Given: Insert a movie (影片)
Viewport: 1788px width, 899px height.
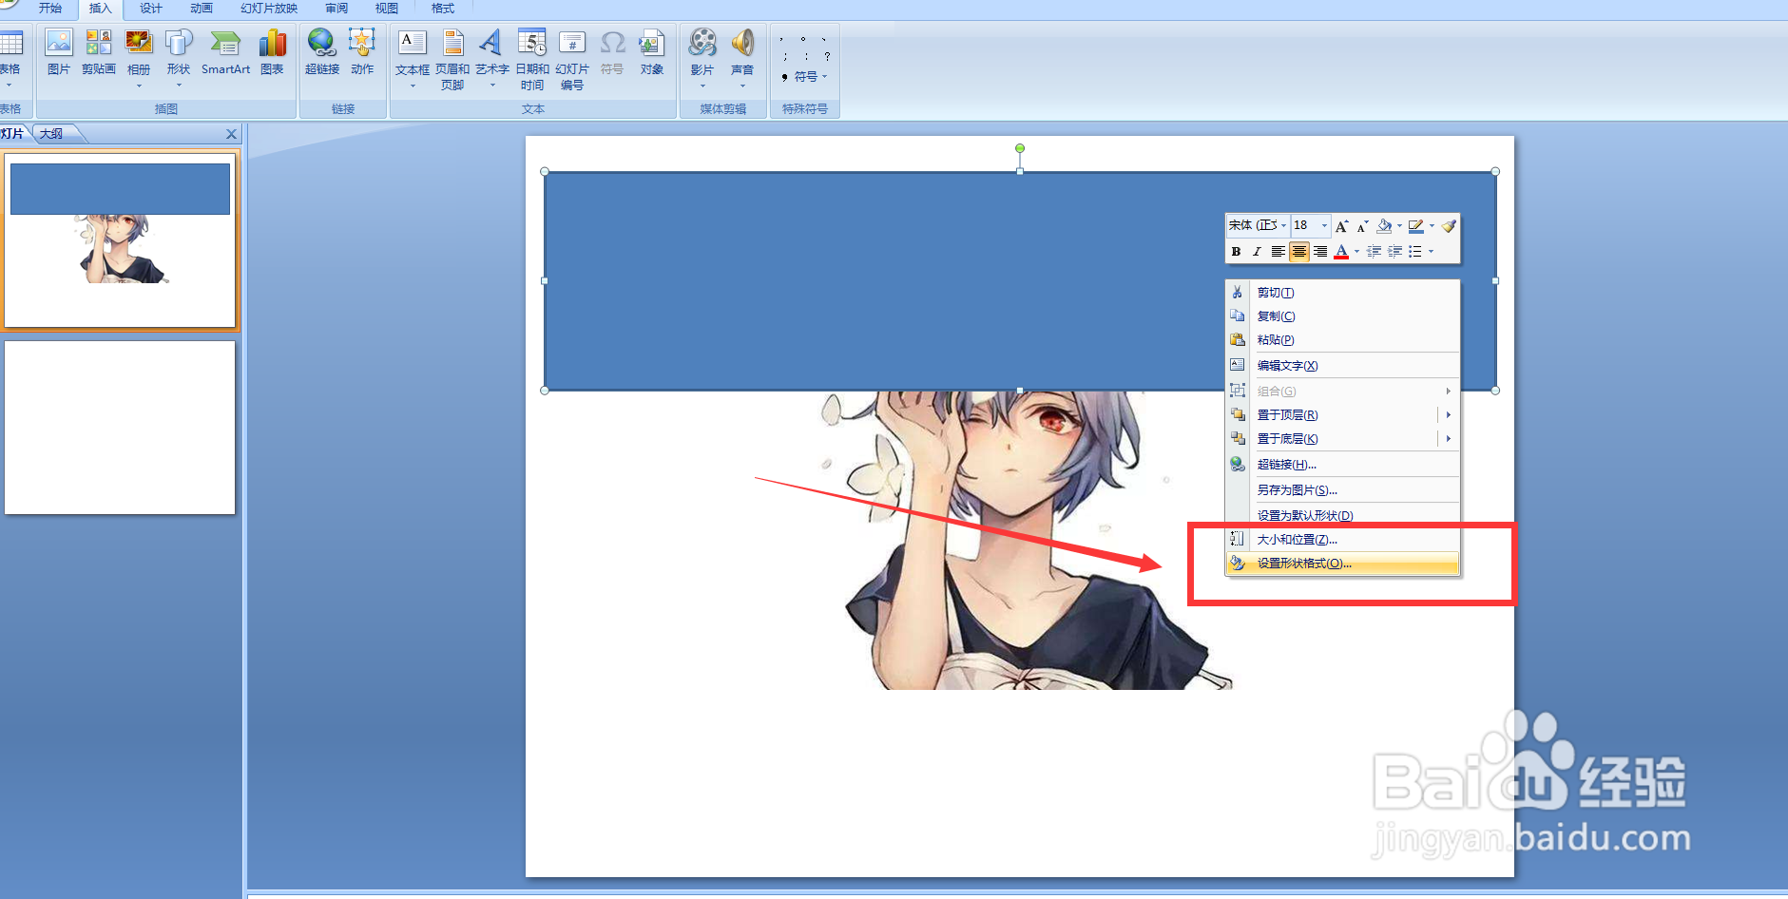Looking at the screenshot, I should 702,57.
